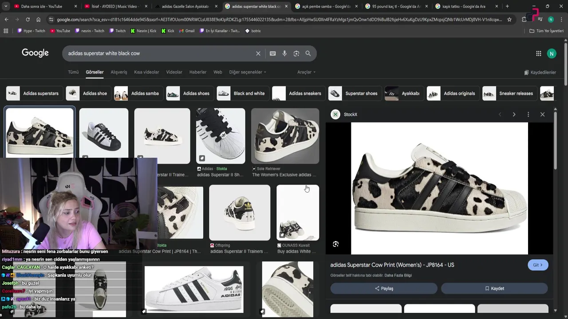Click the Google logo
This screenshot has width=568, height=319.
35,53
